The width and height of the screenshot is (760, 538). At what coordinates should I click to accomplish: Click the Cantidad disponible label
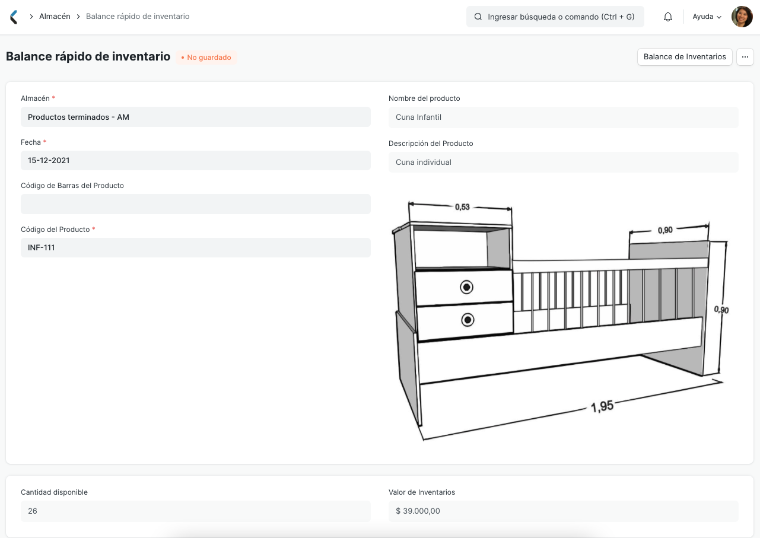point(54,492)
